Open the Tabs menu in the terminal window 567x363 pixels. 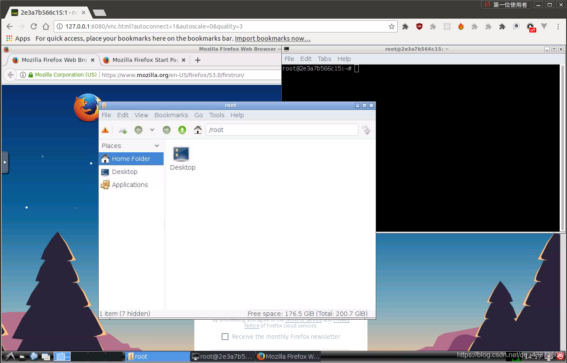click(x=324, y=59)
